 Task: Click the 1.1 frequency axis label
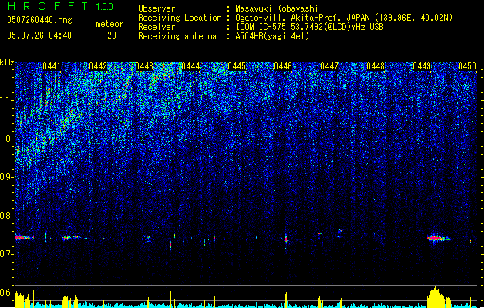tap(7, 100)
